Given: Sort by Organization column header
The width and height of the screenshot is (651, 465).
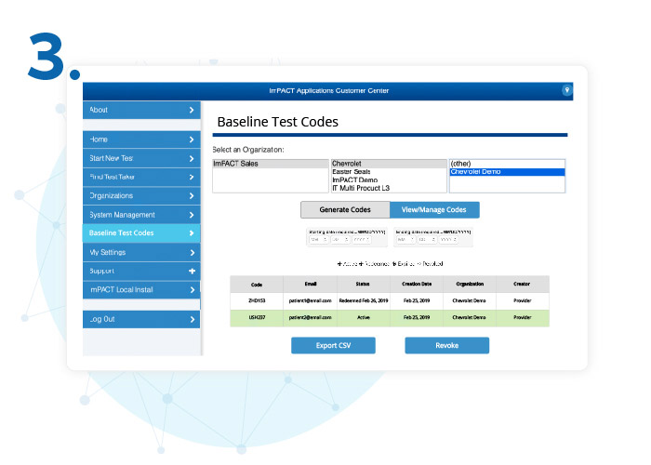Looking at the screenshot, I should click(x=470, y=285).
